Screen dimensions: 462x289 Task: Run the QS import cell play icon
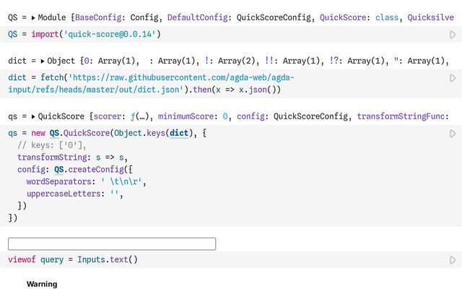click(x=453, y=34)
